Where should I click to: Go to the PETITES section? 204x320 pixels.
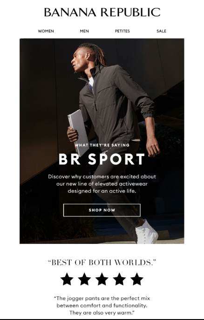tap(122, 31)
